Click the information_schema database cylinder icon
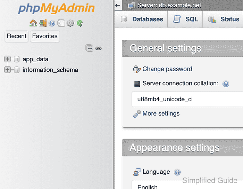 (x=17, y=70)
